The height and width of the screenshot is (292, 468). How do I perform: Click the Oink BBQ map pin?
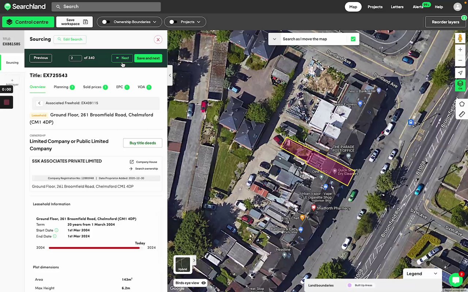point(321,177)
